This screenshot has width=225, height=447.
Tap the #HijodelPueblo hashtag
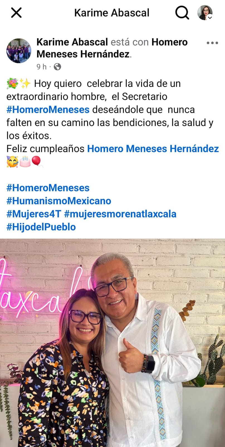tap(41, 227)
